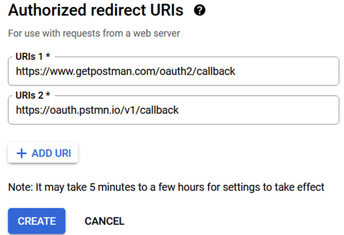Click the plus icon beside ADD URI
Viewport: 344px width, 235px height.
[x=22, y=153]
